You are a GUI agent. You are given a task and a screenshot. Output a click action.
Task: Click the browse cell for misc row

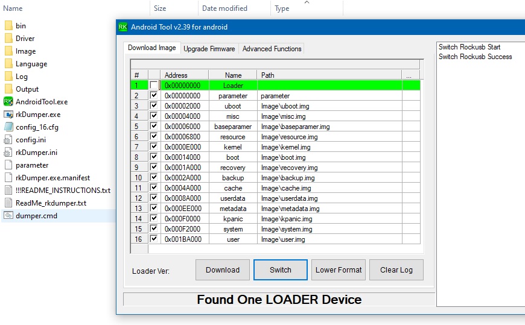(x=411, y=116)
